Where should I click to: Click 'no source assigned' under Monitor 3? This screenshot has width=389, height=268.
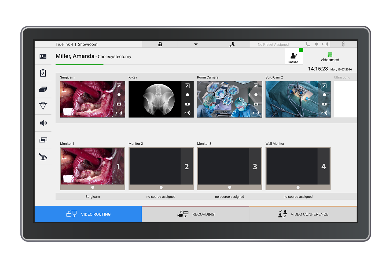[x=230, y=197]
